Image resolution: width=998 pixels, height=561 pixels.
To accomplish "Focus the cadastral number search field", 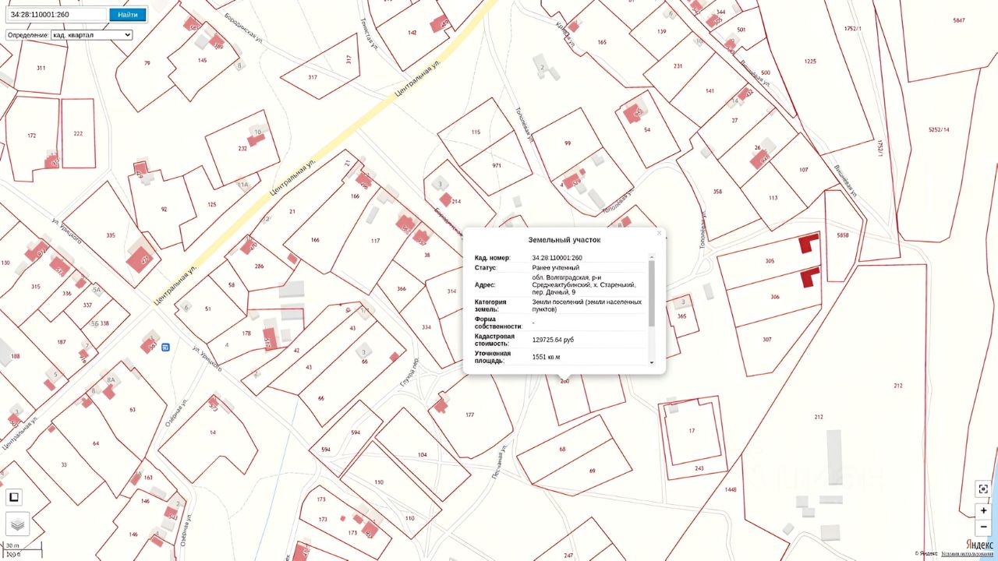I will click(x=57, y=15).
